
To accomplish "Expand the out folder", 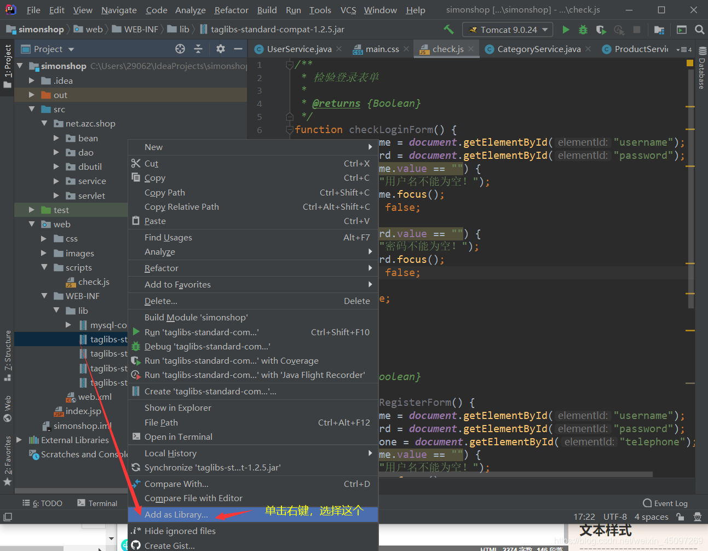I will coord(32,95).
